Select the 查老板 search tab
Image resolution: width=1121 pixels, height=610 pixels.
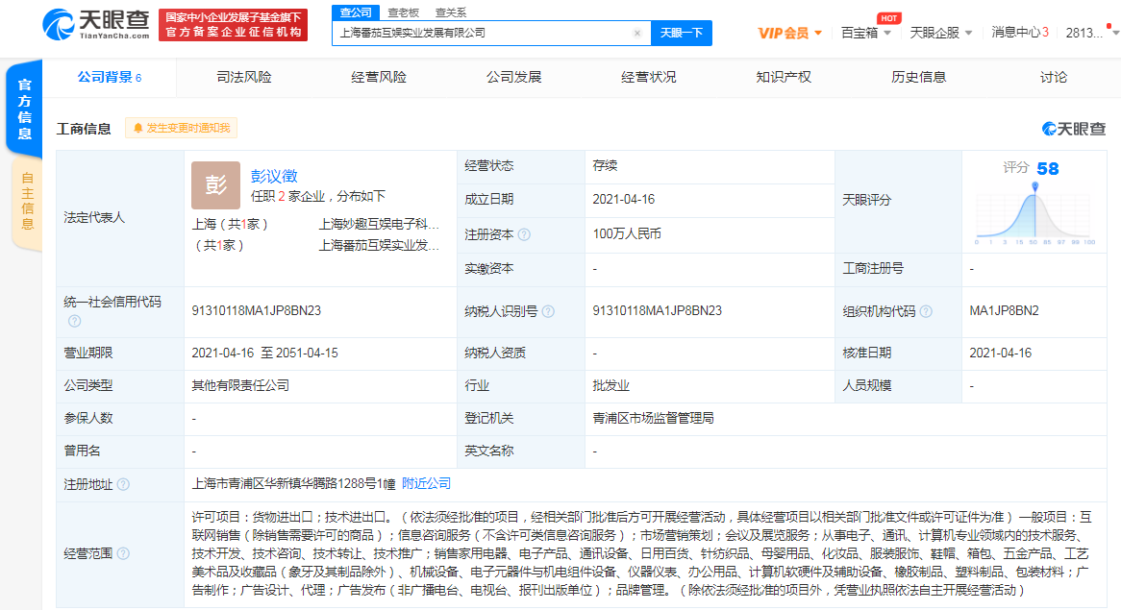403,12
